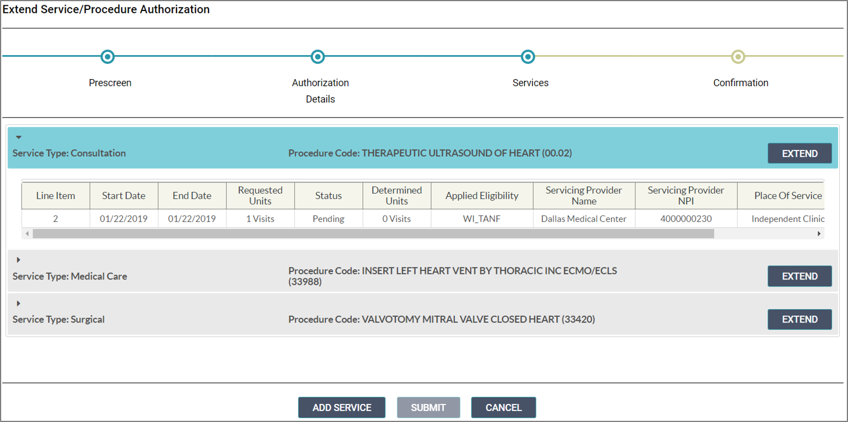Expand the Surgical service section
The width and height of the screenshot is (848, 422).
[x=19, y=303]
